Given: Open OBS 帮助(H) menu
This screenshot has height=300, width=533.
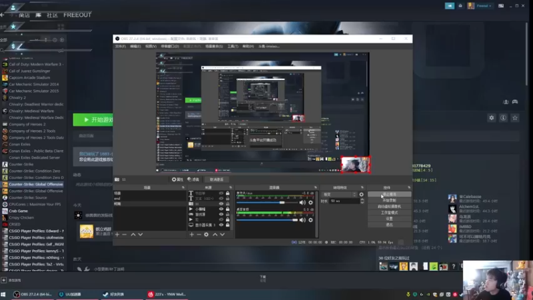Looking at the screenshot, I should pyautogui.click(x=248, y=46).
